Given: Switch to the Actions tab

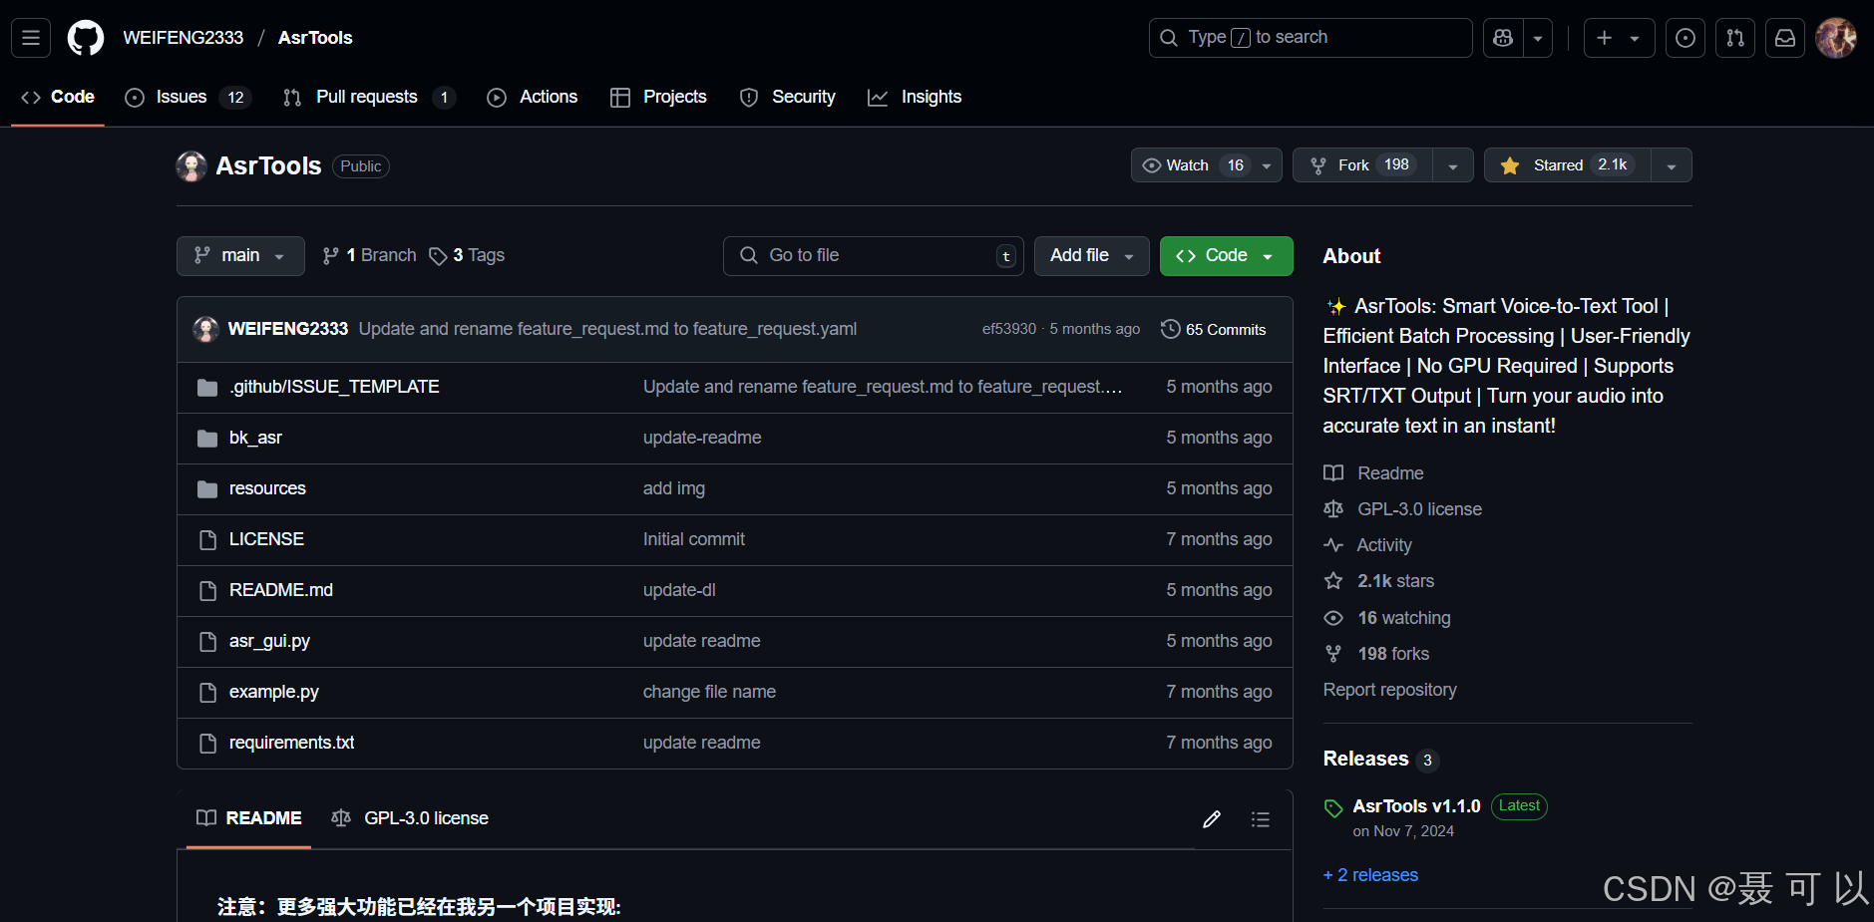Looking at the screenshot, I should click(x=532, y=97).
